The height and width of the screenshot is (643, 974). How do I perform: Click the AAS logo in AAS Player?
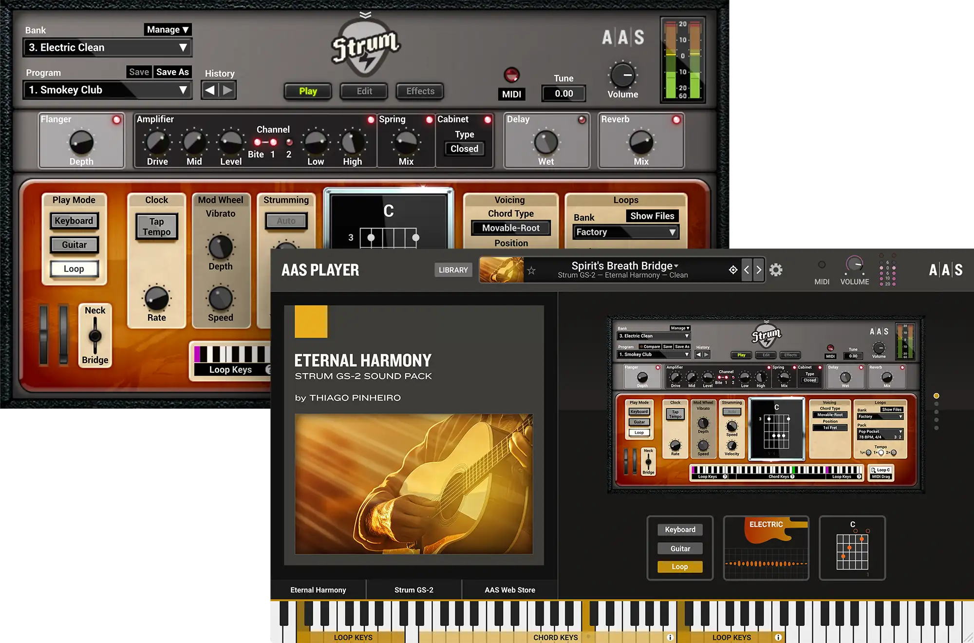[946, 270]
